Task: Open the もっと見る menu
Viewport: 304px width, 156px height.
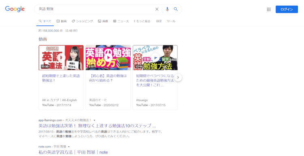Action: pyautogui.click(x=142, y=21)
